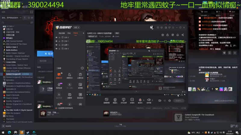
Task: Open speaker options arrow
Action: coord(152,100)
